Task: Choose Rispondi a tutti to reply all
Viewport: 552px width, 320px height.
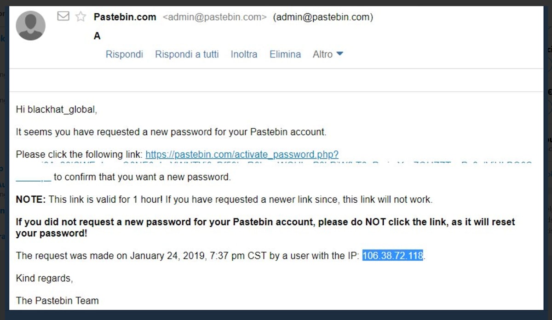Action: coord(187,54)
